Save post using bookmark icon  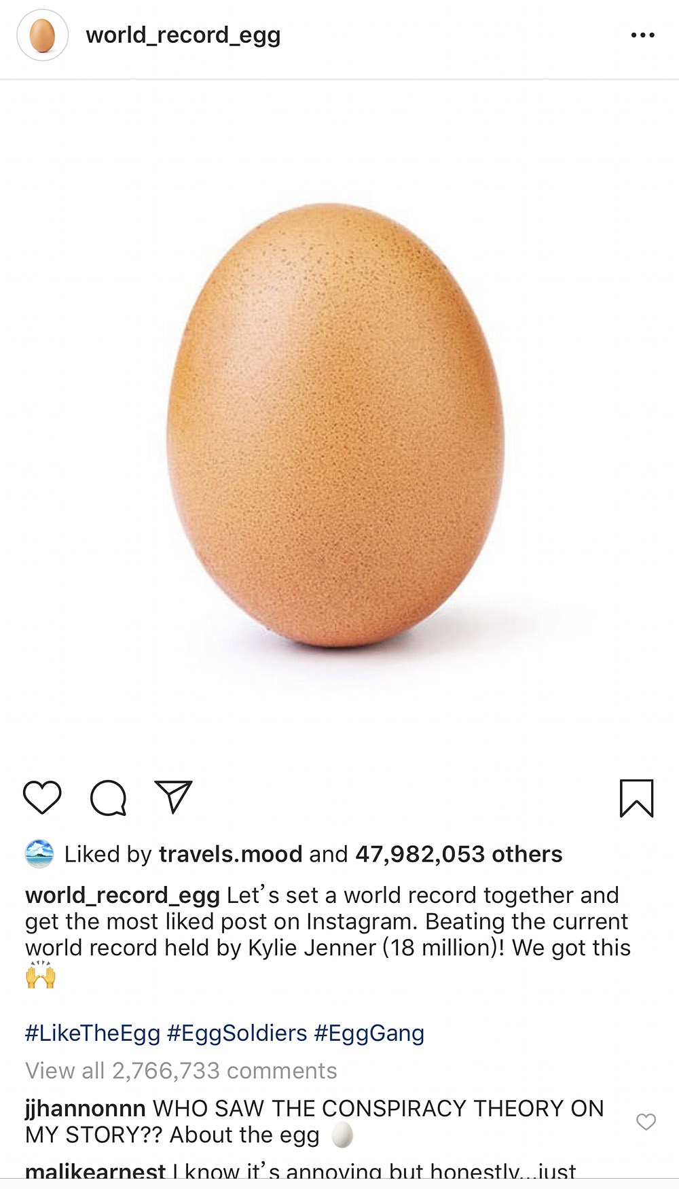(636, 798)
